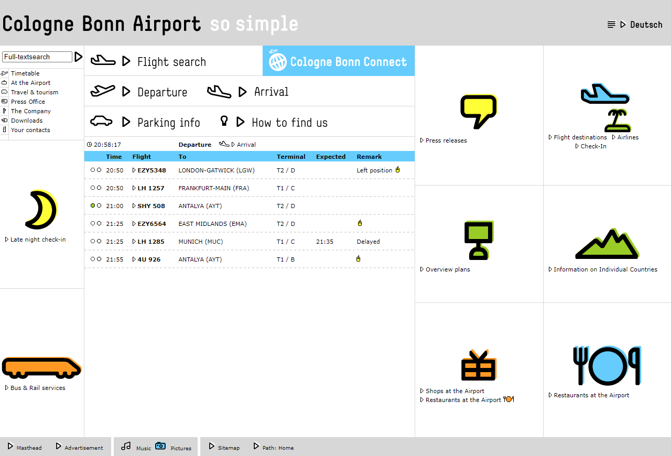Click status circles for flight 4U 926

(96, 259)
